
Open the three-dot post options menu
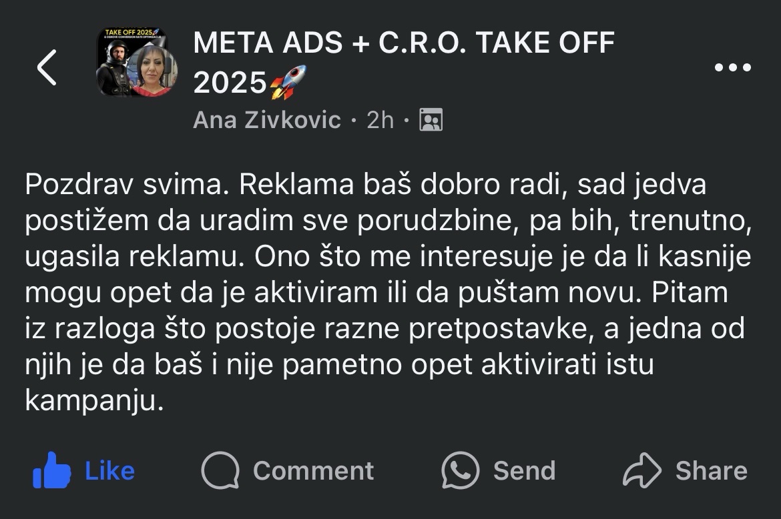pos(732,67)
